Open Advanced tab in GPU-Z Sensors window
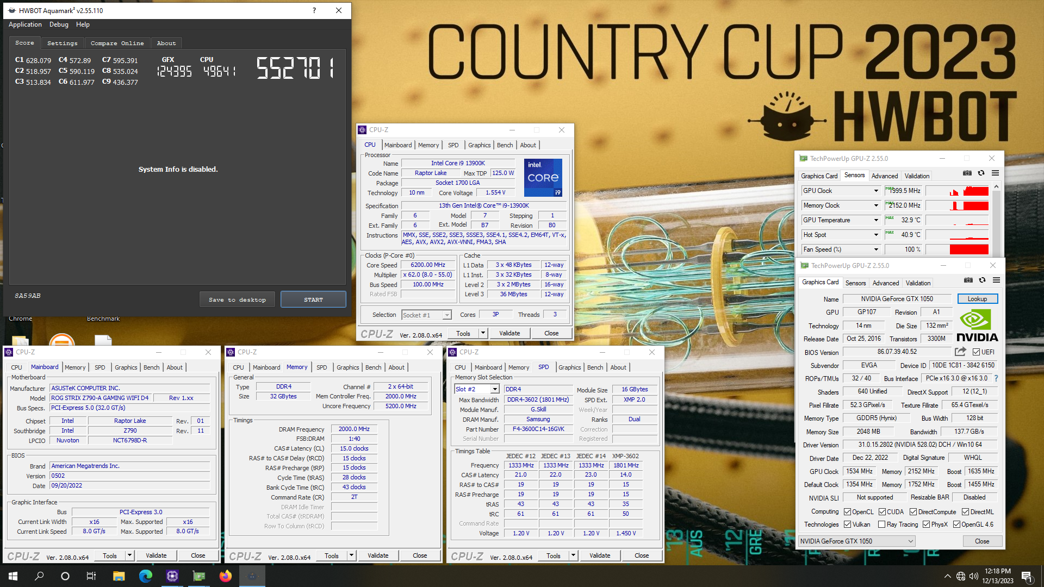Screen dimensions: 1044x587 [x=885, y=176]
